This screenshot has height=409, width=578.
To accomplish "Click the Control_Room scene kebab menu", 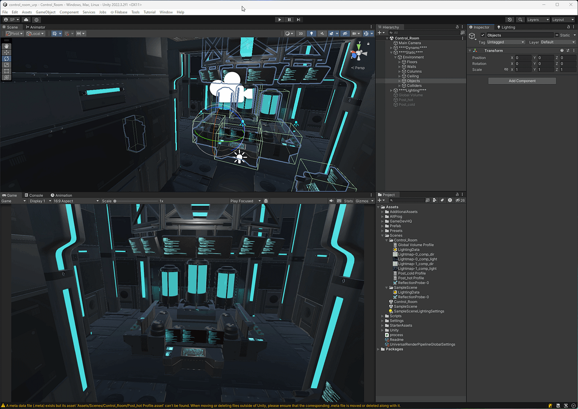I will tap(463, 38).
